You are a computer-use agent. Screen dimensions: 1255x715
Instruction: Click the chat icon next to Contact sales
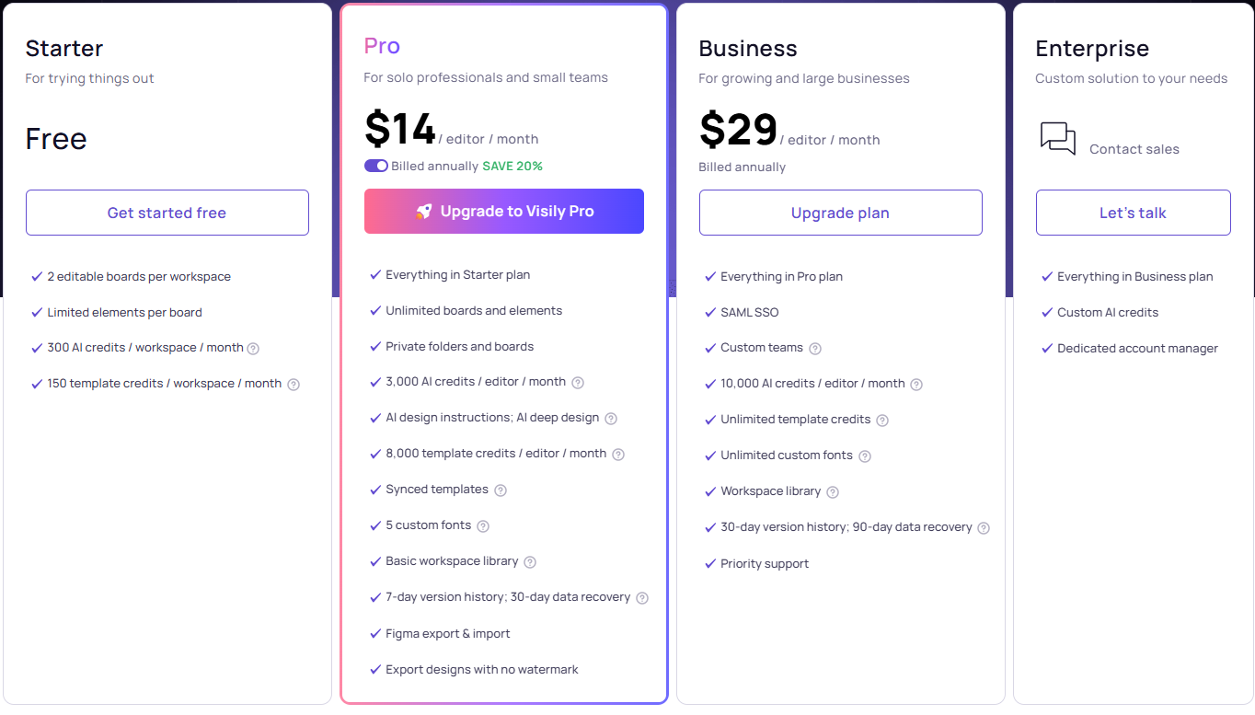1057,139
